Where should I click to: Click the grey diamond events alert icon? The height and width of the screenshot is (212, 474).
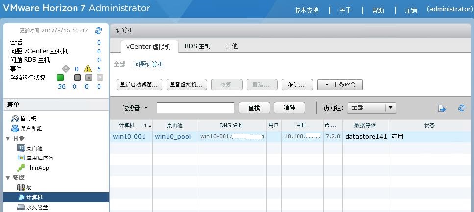tap(66, 69)
